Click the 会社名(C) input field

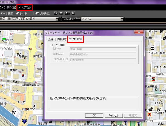[103, 54]
